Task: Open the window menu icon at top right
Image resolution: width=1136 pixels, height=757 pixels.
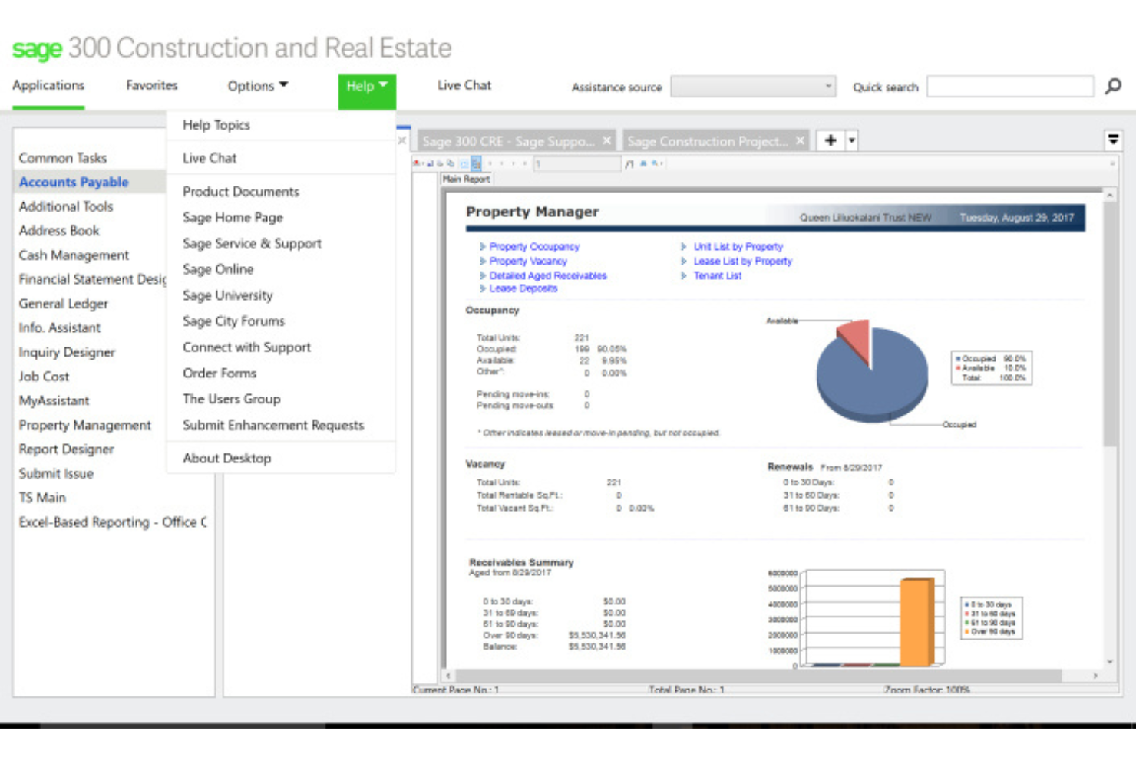Action: (1113, 140)
